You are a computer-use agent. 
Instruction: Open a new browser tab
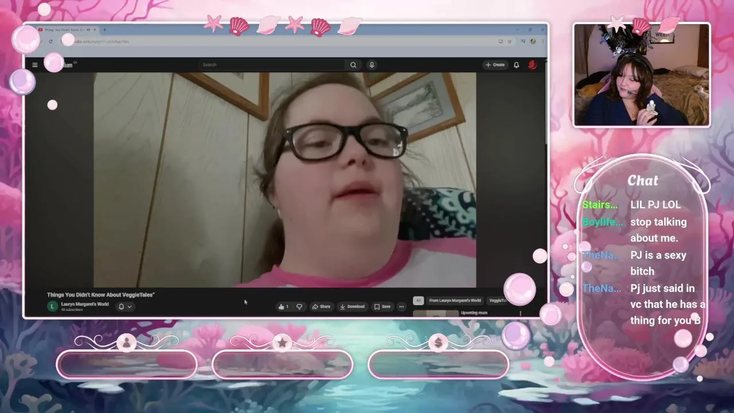click(x=104, y=30)
